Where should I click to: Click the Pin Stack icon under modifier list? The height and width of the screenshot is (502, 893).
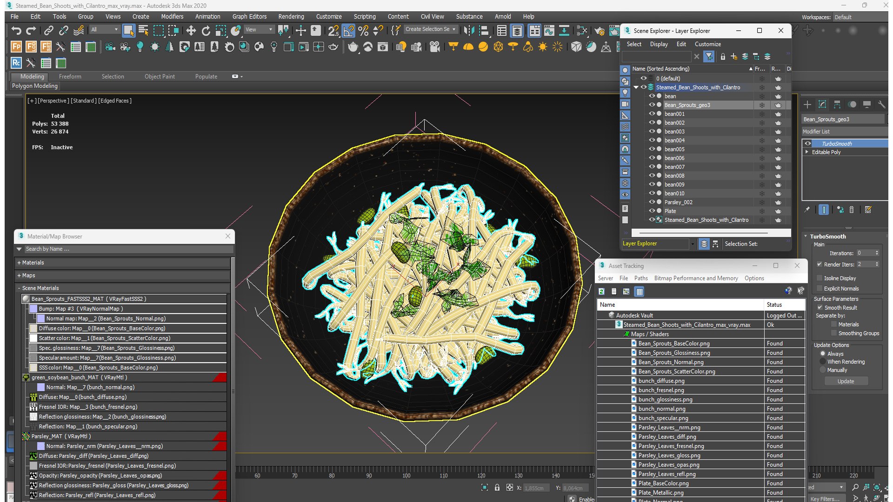click(x=807, y=210)
